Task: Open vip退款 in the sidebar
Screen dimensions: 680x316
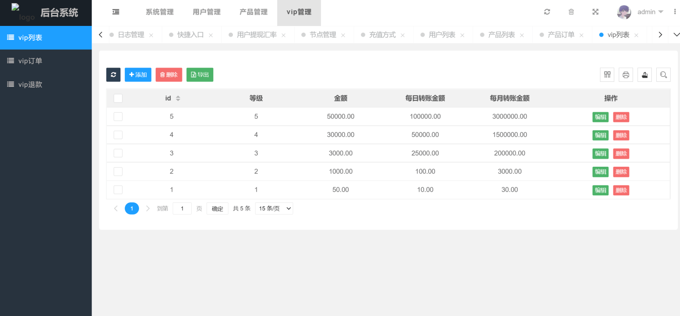Action: (46, 84)
